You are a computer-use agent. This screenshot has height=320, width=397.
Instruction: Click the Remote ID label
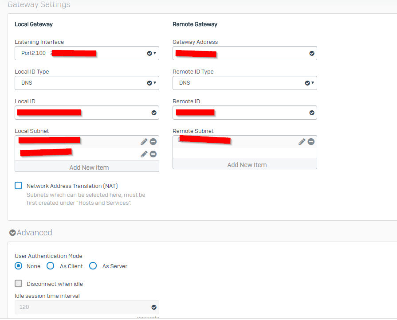[x=186, y=101]
